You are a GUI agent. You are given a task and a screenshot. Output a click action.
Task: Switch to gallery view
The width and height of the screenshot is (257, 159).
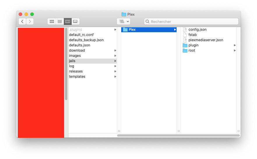75,21
